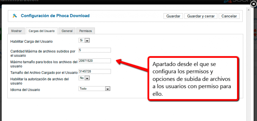The image size is (257, 121).
Task: Click the Idioma del Usuario label
Action: click(x=25, y=90)
